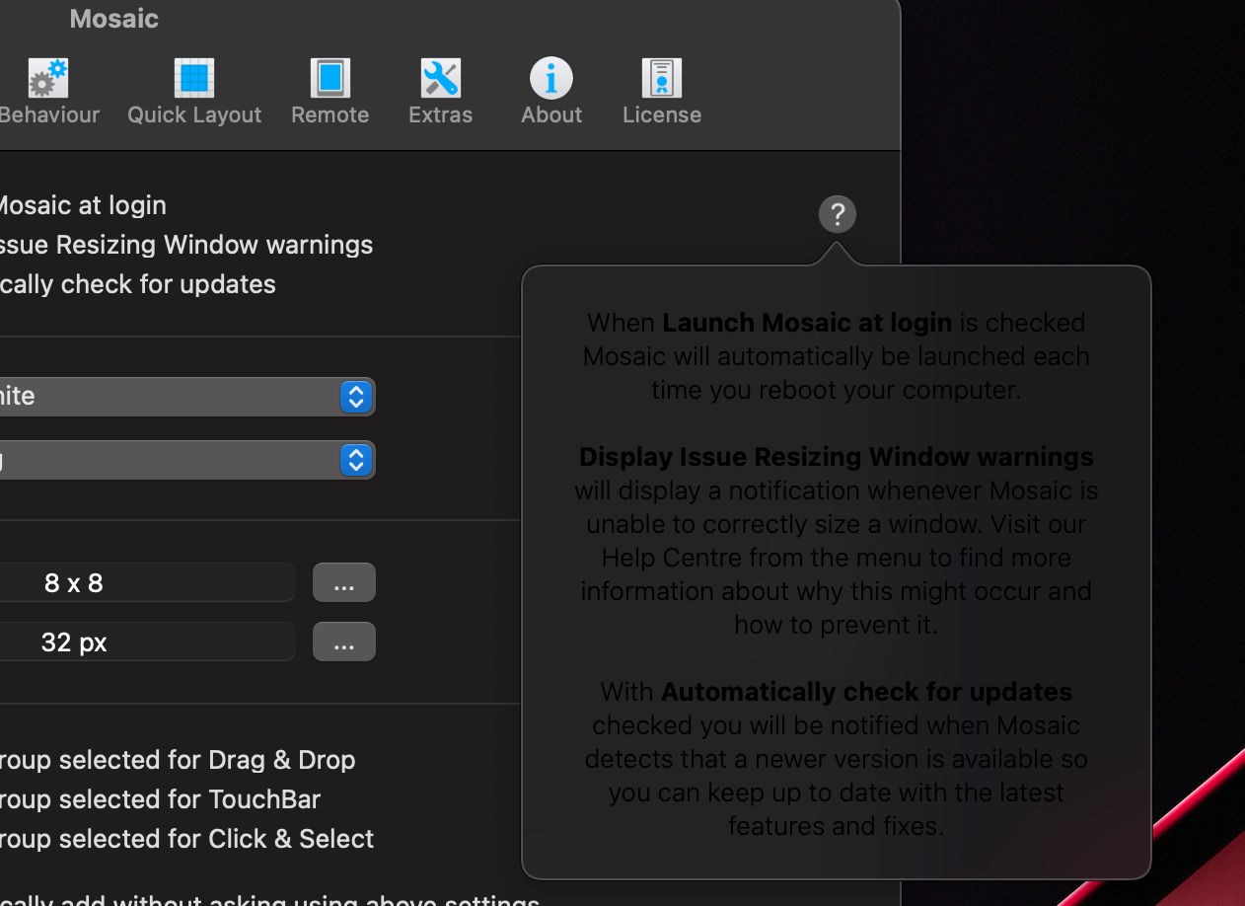Click the question mark help button
Image resolution: width=1245 pixels, height=906 pixels.
point(837,214)
